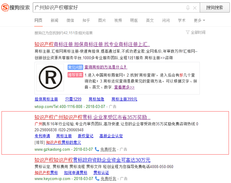231x183 pixels.
Task: Click the registered trademark R thumbnail
Action: pyautogui.click(x=50, y=77)
